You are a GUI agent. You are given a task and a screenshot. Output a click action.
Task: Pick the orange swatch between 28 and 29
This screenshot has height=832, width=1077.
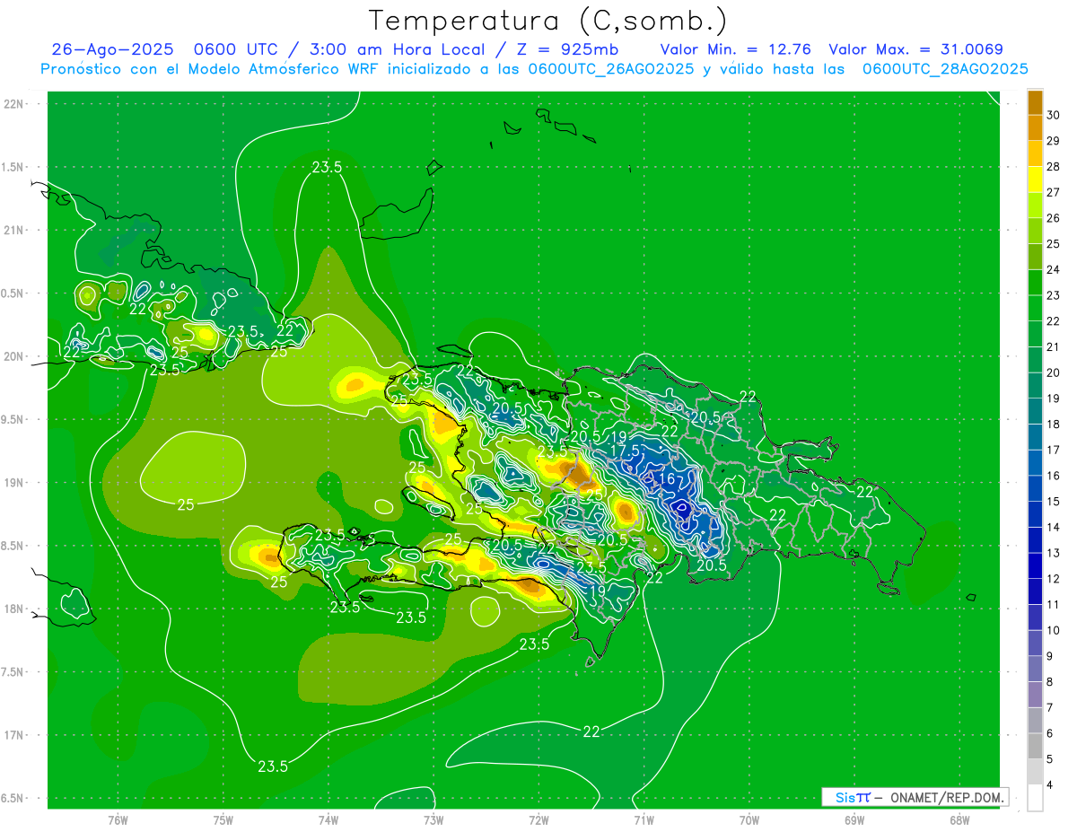click(x=1035, y=153)
